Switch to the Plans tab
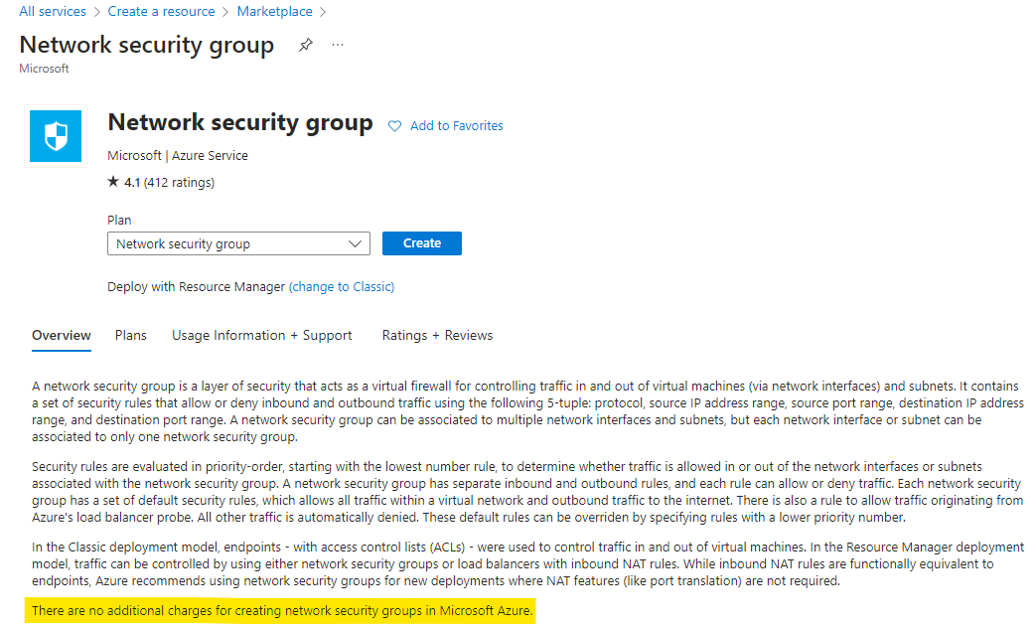Screen dimensions: 1036x628 [131, 335]
